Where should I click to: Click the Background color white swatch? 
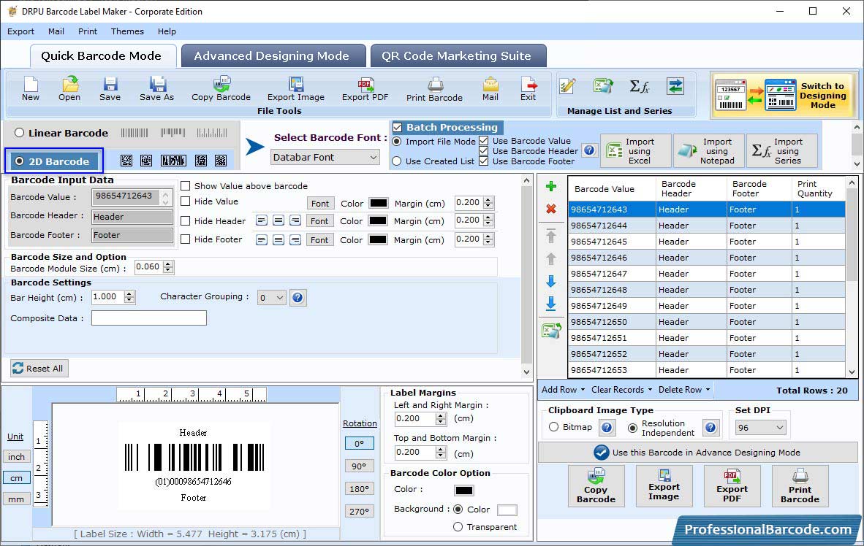pyautogui.click(x=507, y=510)
